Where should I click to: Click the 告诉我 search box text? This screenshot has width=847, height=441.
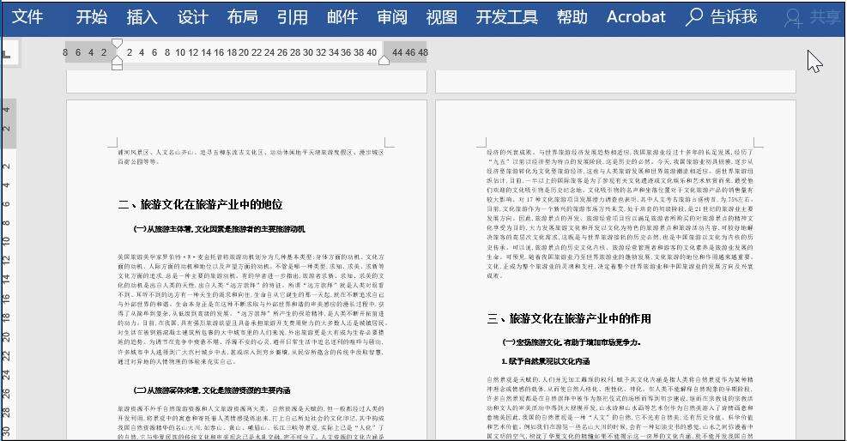pyautogui.click(x=734, y=17)
